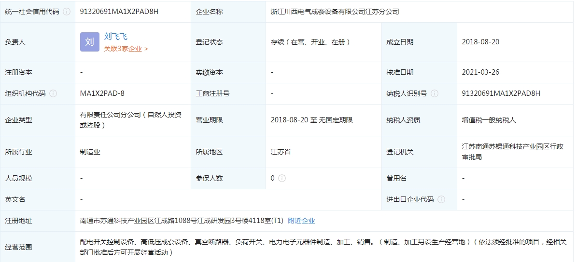Click the company name 浙江川西电气成套设备有限公司江苏分公司
The width and height of the screenshot is (576, 262).
(x=335, y=12)
